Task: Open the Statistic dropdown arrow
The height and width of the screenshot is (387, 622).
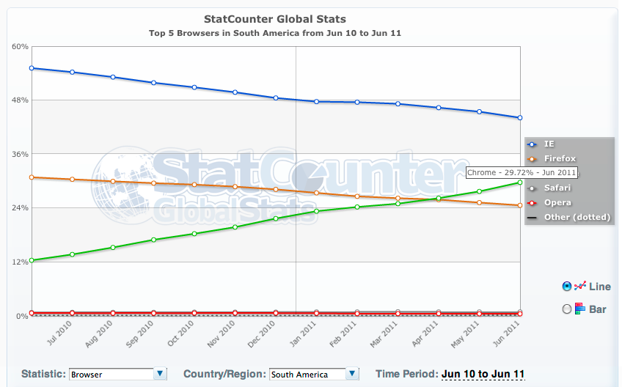Action: click(x=161, y=374)
